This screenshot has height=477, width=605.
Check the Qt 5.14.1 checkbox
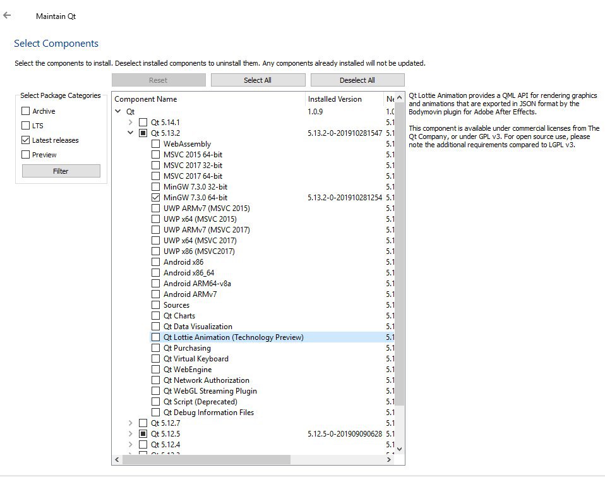pyautogui.click(x=143, y=123)
